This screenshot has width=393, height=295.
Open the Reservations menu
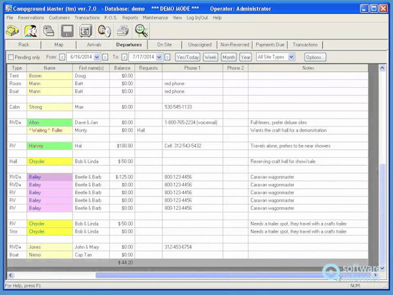pyautogui.click(x=31, y=18)
